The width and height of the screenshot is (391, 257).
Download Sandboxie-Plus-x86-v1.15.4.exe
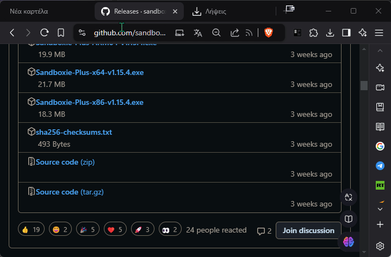(x=90, y=102)
